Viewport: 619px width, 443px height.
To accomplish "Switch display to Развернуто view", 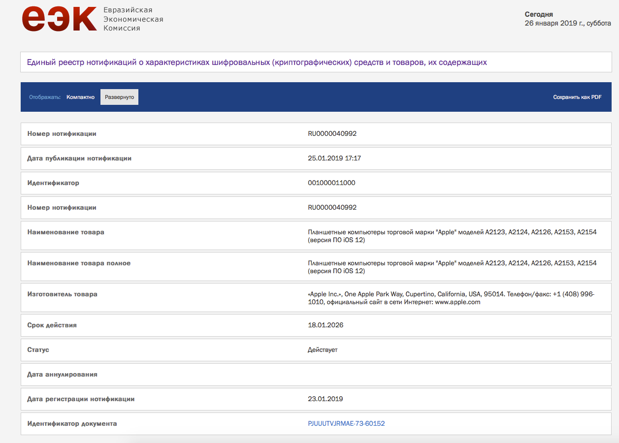I will [119, 97].
